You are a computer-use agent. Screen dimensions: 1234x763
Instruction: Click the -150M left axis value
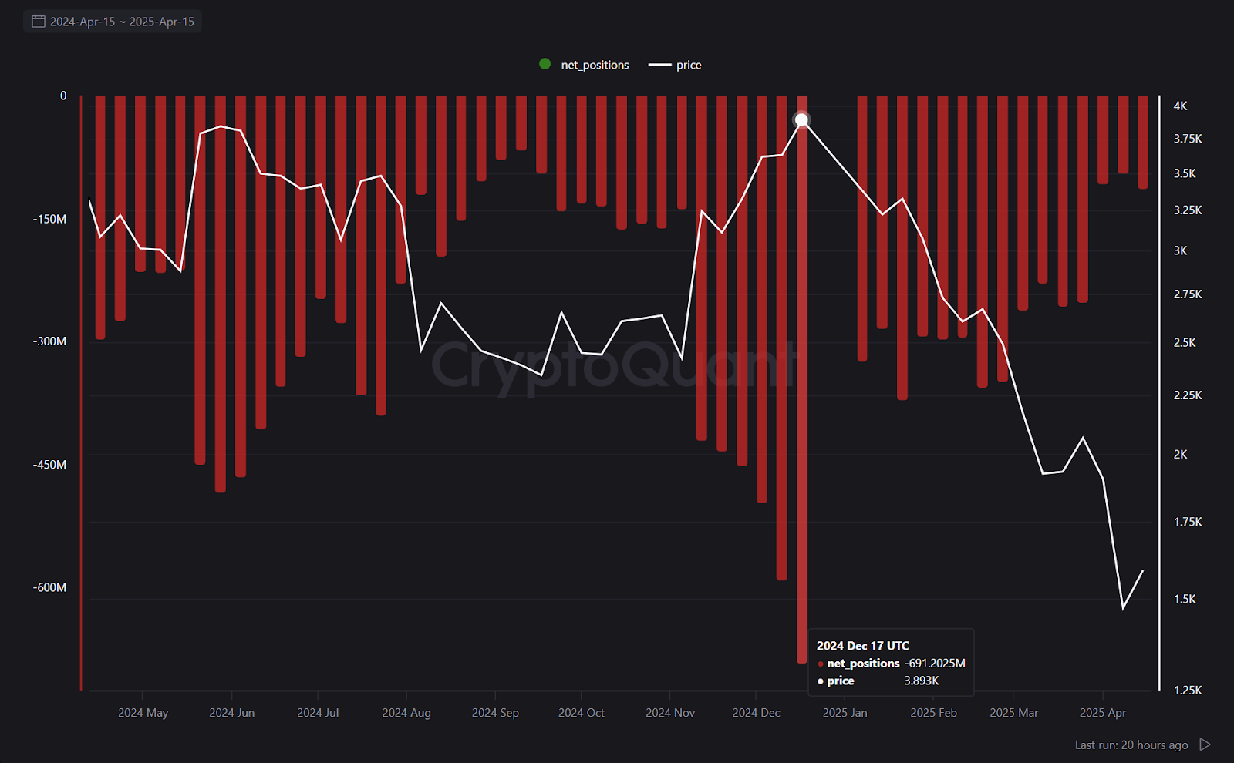49,219
